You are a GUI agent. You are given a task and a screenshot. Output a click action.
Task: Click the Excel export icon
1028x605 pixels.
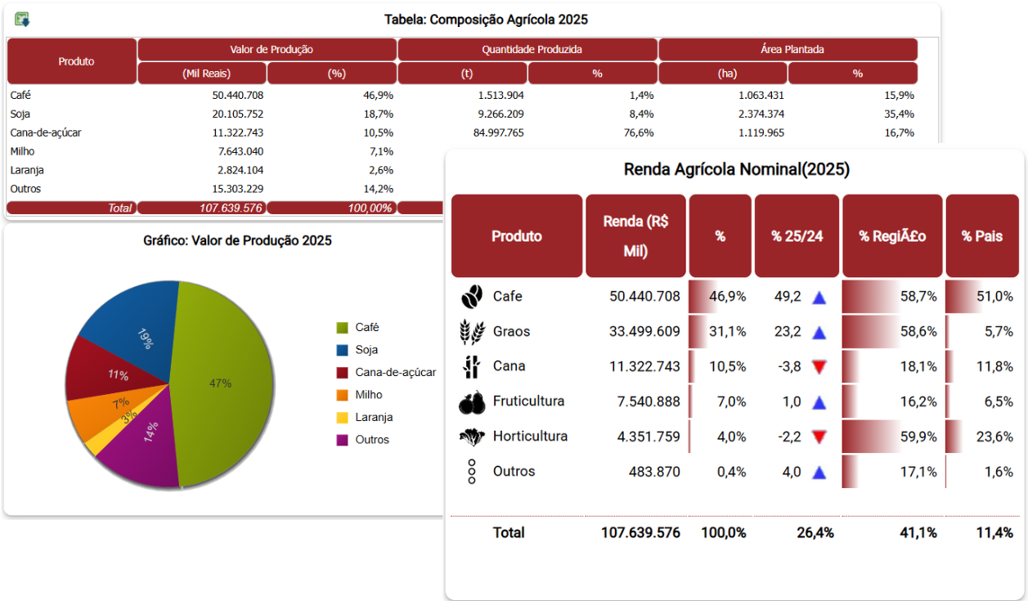[x=22, y=20]
